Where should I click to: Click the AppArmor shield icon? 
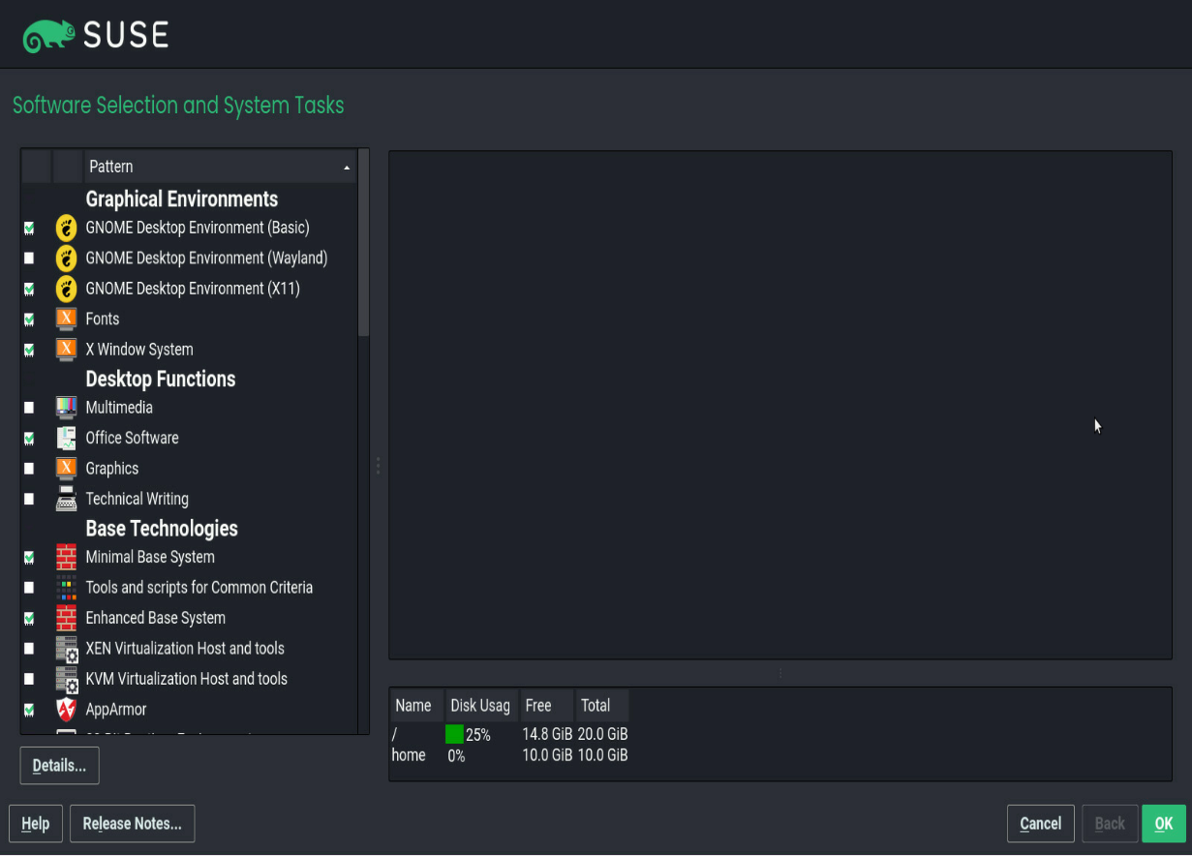tap(66, 710)
